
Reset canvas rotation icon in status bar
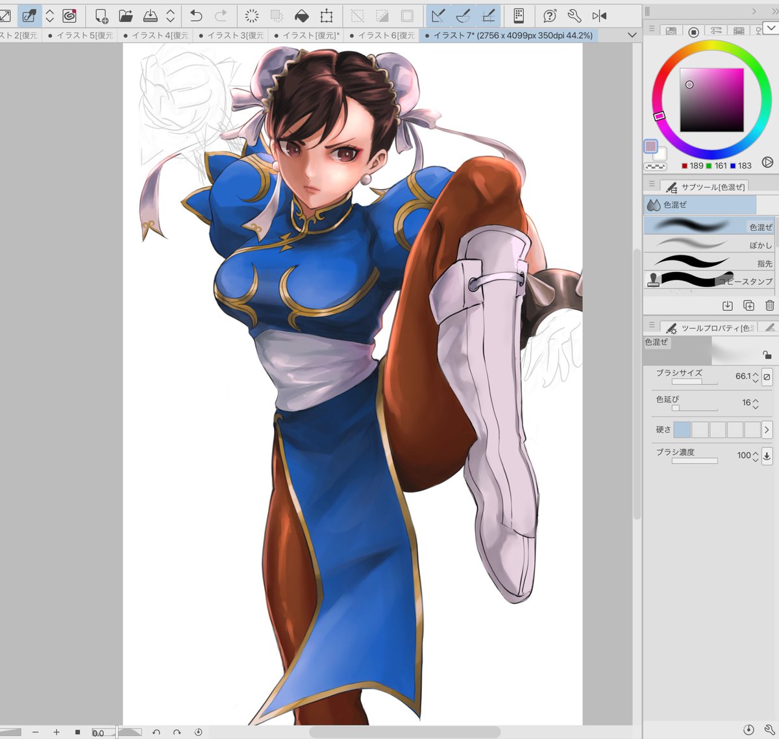(x=199, y=732)
